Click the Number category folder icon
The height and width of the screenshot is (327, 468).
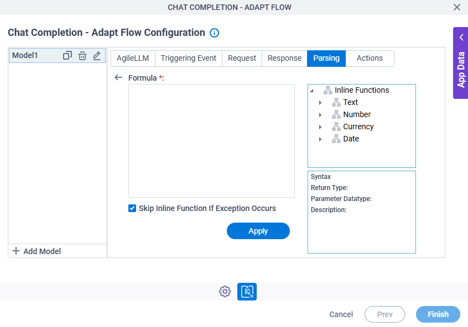(x=336, y=114)
